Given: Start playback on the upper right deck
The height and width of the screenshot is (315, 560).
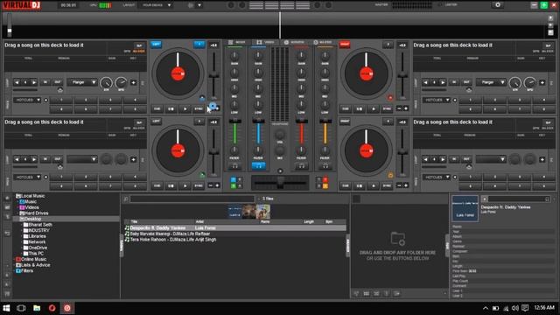Looking at the screenshot, I should click(x=374, y=108).
